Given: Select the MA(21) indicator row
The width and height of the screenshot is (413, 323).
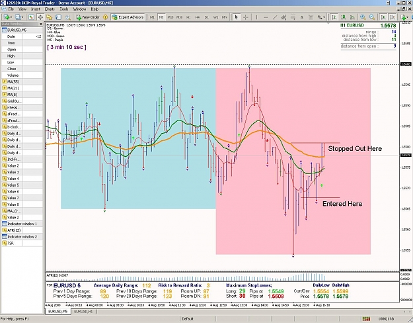Looking at the screenshot, I should pyautogui.click(x=22, y=88).
